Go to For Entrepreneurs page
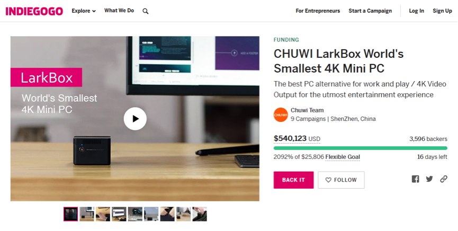This screenshot has width=458, height=231. click(318, 11)
